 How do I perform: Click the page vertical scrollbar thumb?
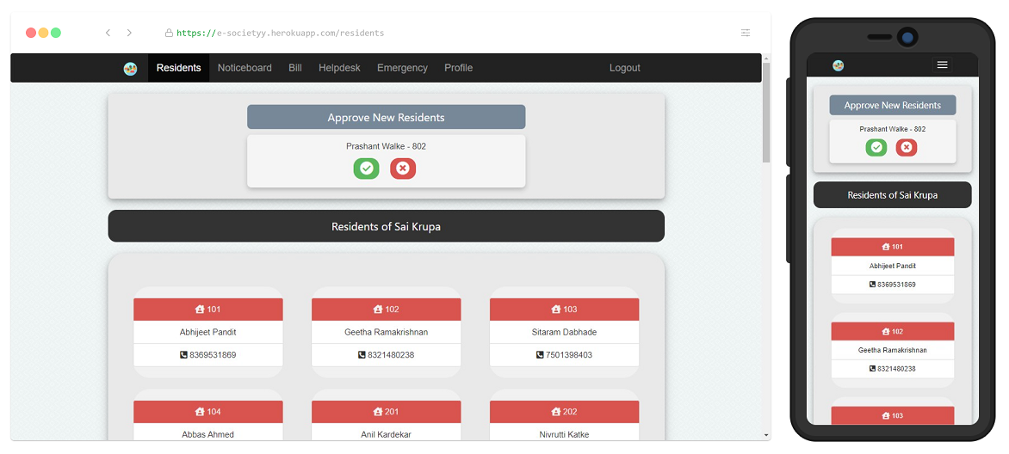point(765,113)
